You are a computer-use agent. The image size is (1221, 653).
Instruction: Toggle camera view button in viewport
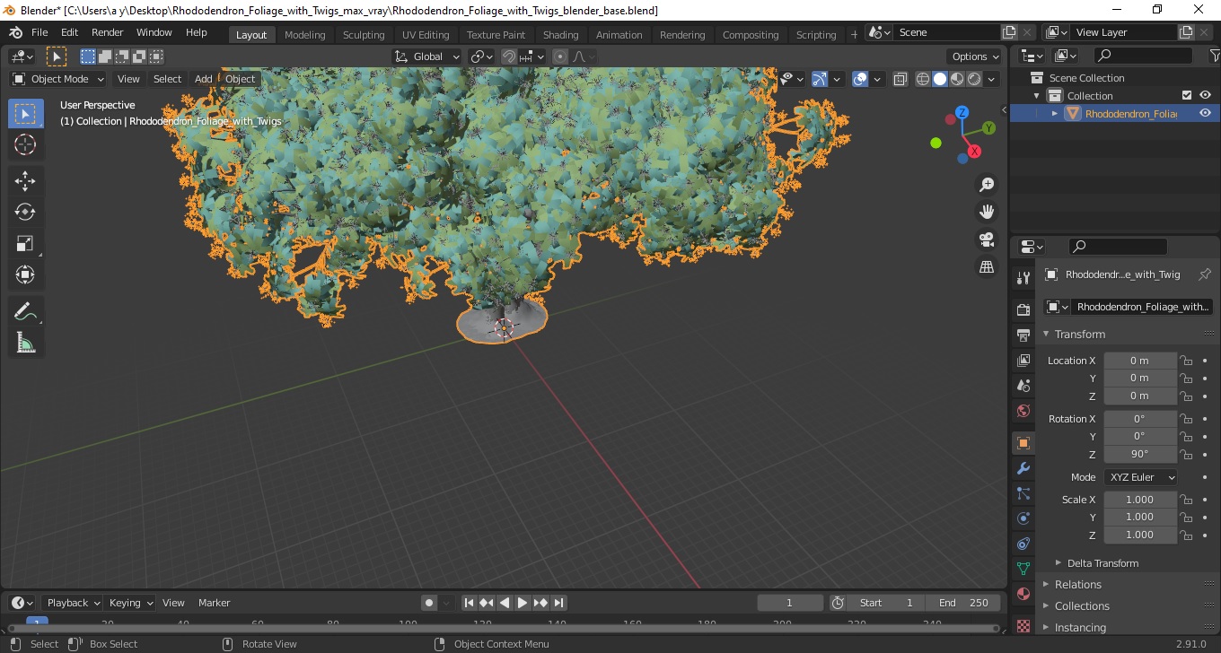tap(987, 239)
